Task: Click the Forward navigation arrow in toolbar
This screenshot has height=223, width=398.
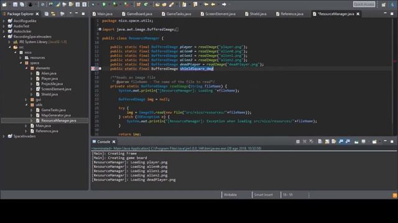Action: (224, 4)
